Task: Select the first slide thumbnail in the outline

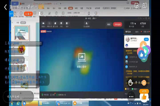Action: [22, 33]
